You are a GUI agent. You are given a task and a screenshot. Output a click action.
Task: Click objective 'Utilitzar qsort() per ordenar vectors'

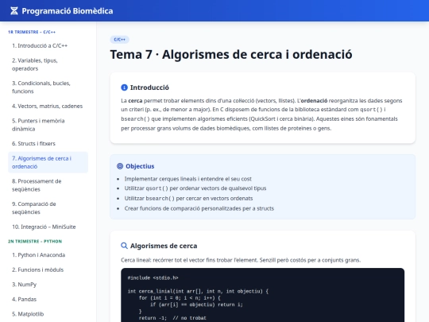tap(195, 188)
